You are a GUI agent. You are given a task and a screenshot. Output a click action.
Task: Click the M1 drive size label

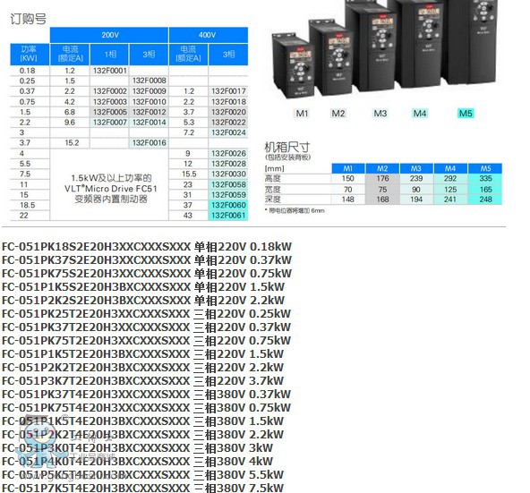(x=302, y=114)
